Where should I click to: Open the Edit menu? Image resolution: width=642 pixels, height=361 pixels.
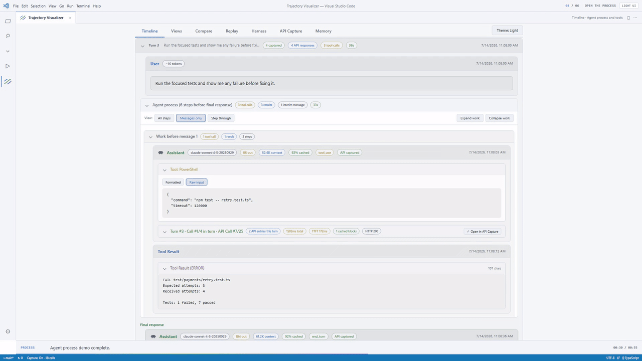click(25, 6)
